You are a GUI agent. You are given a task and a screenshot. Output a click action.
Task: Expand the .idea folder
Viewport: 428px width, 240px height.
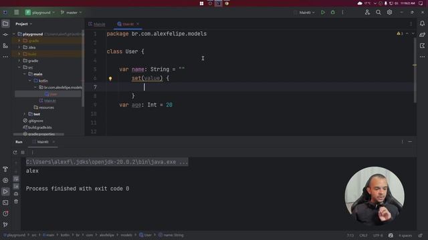(x=19, y=47)
